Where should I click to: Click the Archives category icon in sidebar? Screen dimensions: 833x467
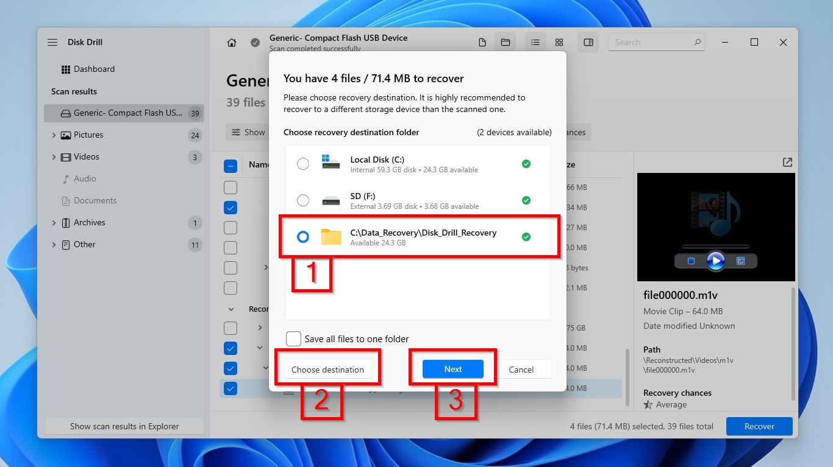pos(66,223)
